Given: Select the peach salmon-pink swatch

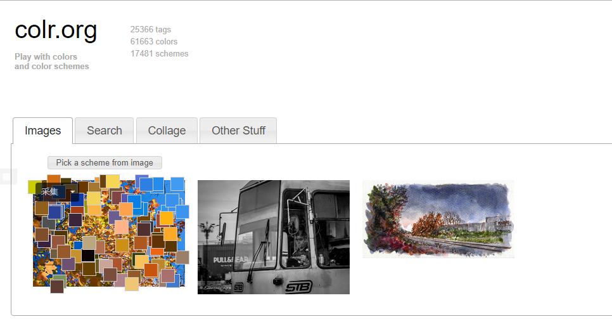Looking at the screenshot, I should point(122,227).
